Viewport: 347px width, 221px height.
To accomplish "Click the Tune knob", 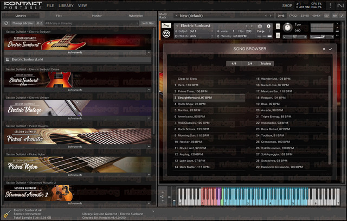I will pyautogui.click(x=287, y=28).
